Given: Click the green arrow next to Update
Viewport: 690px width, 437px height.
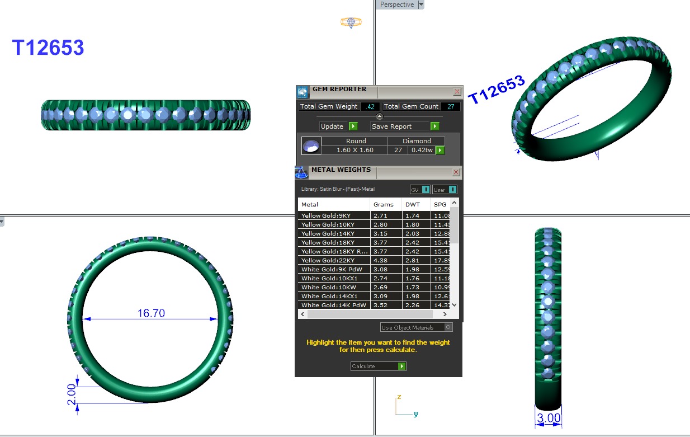Looking at the screenshot, I should [353, 126].
